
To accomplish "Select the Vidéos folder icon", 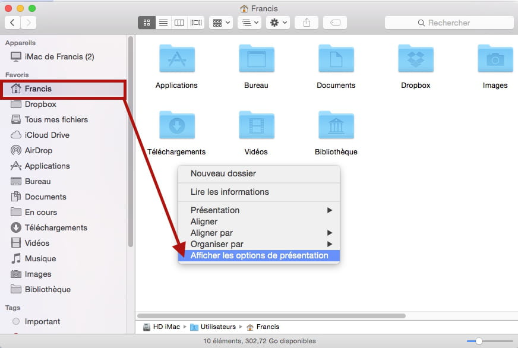I will (x=257, y=125).
